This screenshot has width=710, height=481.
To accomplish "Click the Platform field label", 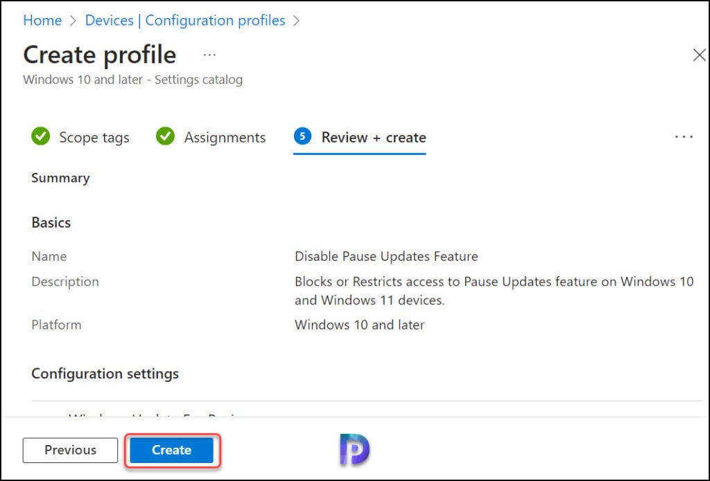I will [x=57, y=325].
